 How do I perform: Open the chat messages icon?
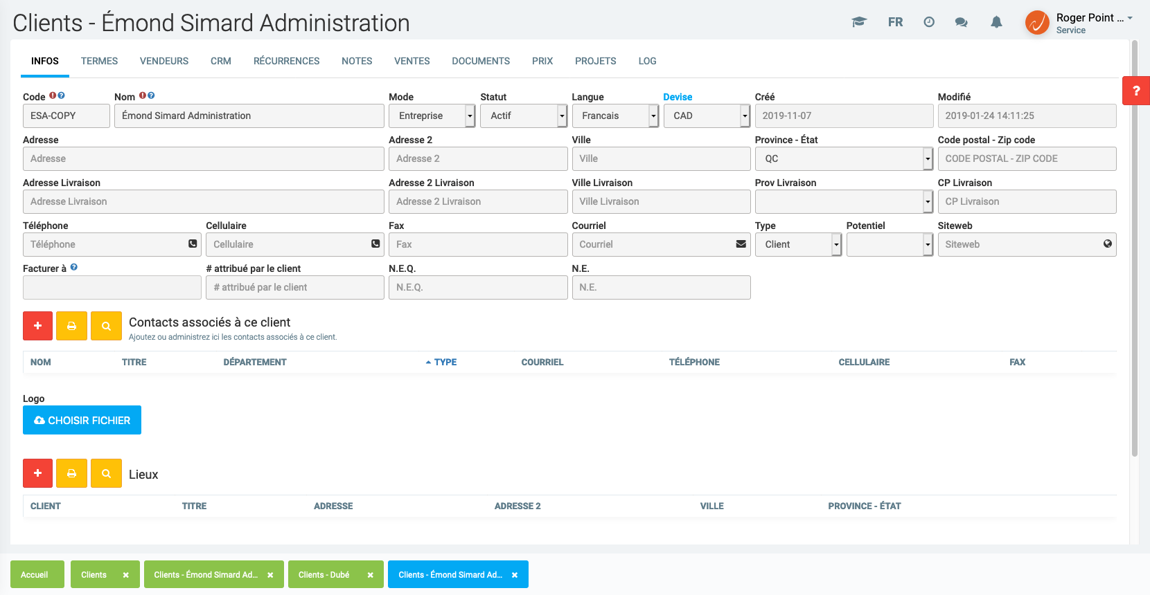(961, 22)
